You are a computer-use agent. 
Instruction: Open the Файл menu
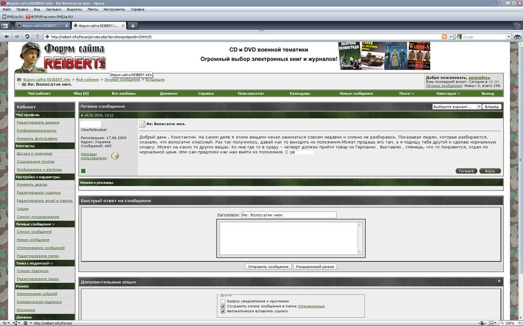tap(7, 9)
